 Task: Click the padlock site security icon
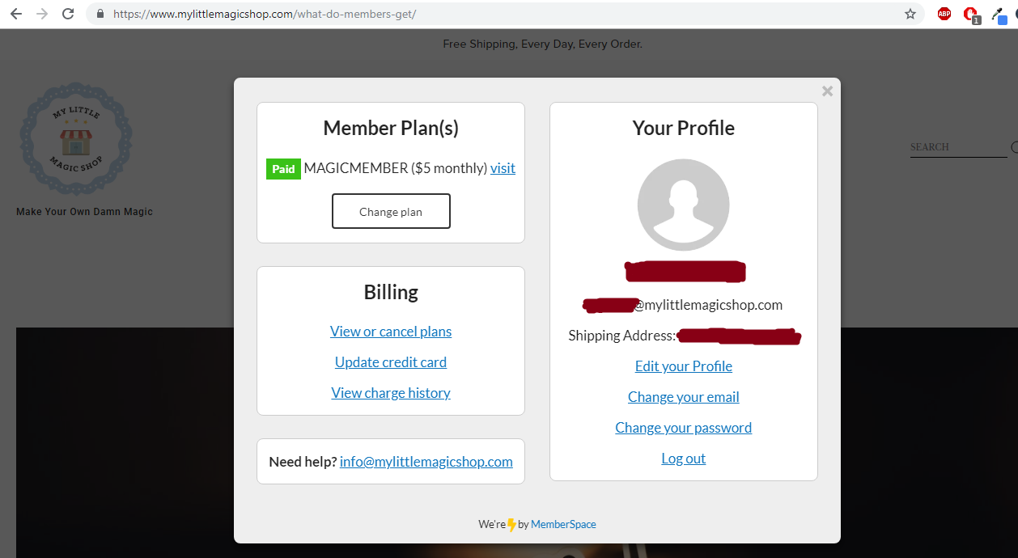pos(100,14)
